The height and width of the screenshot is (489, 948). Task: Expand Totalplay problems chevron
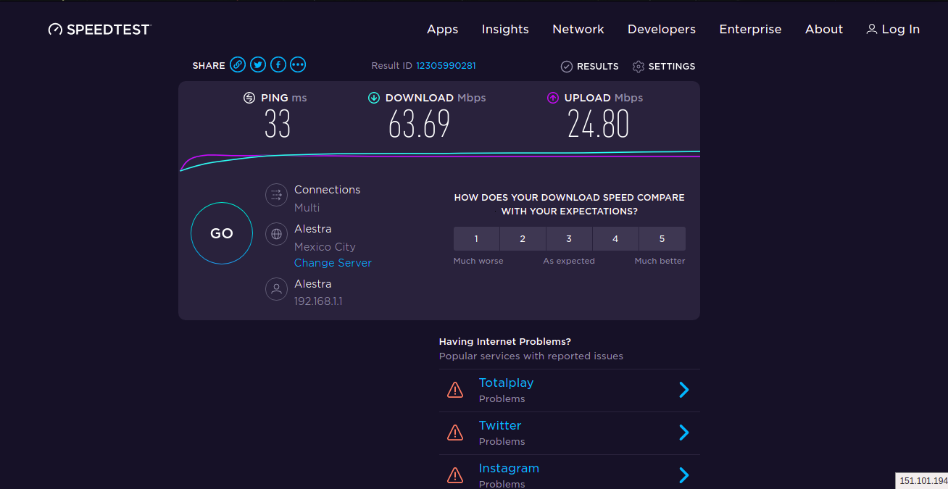683,390
